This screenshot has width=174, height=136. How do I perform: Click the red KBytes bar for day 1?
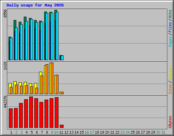[x=11, y=118]
